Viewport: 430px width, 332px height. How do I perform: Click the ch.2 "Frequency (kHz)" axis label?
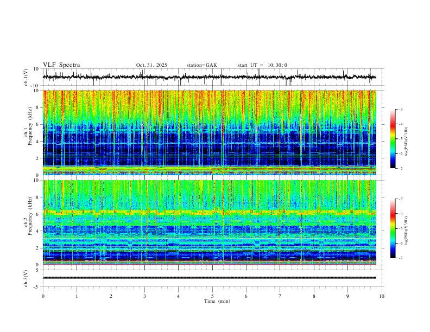[30, 216]
